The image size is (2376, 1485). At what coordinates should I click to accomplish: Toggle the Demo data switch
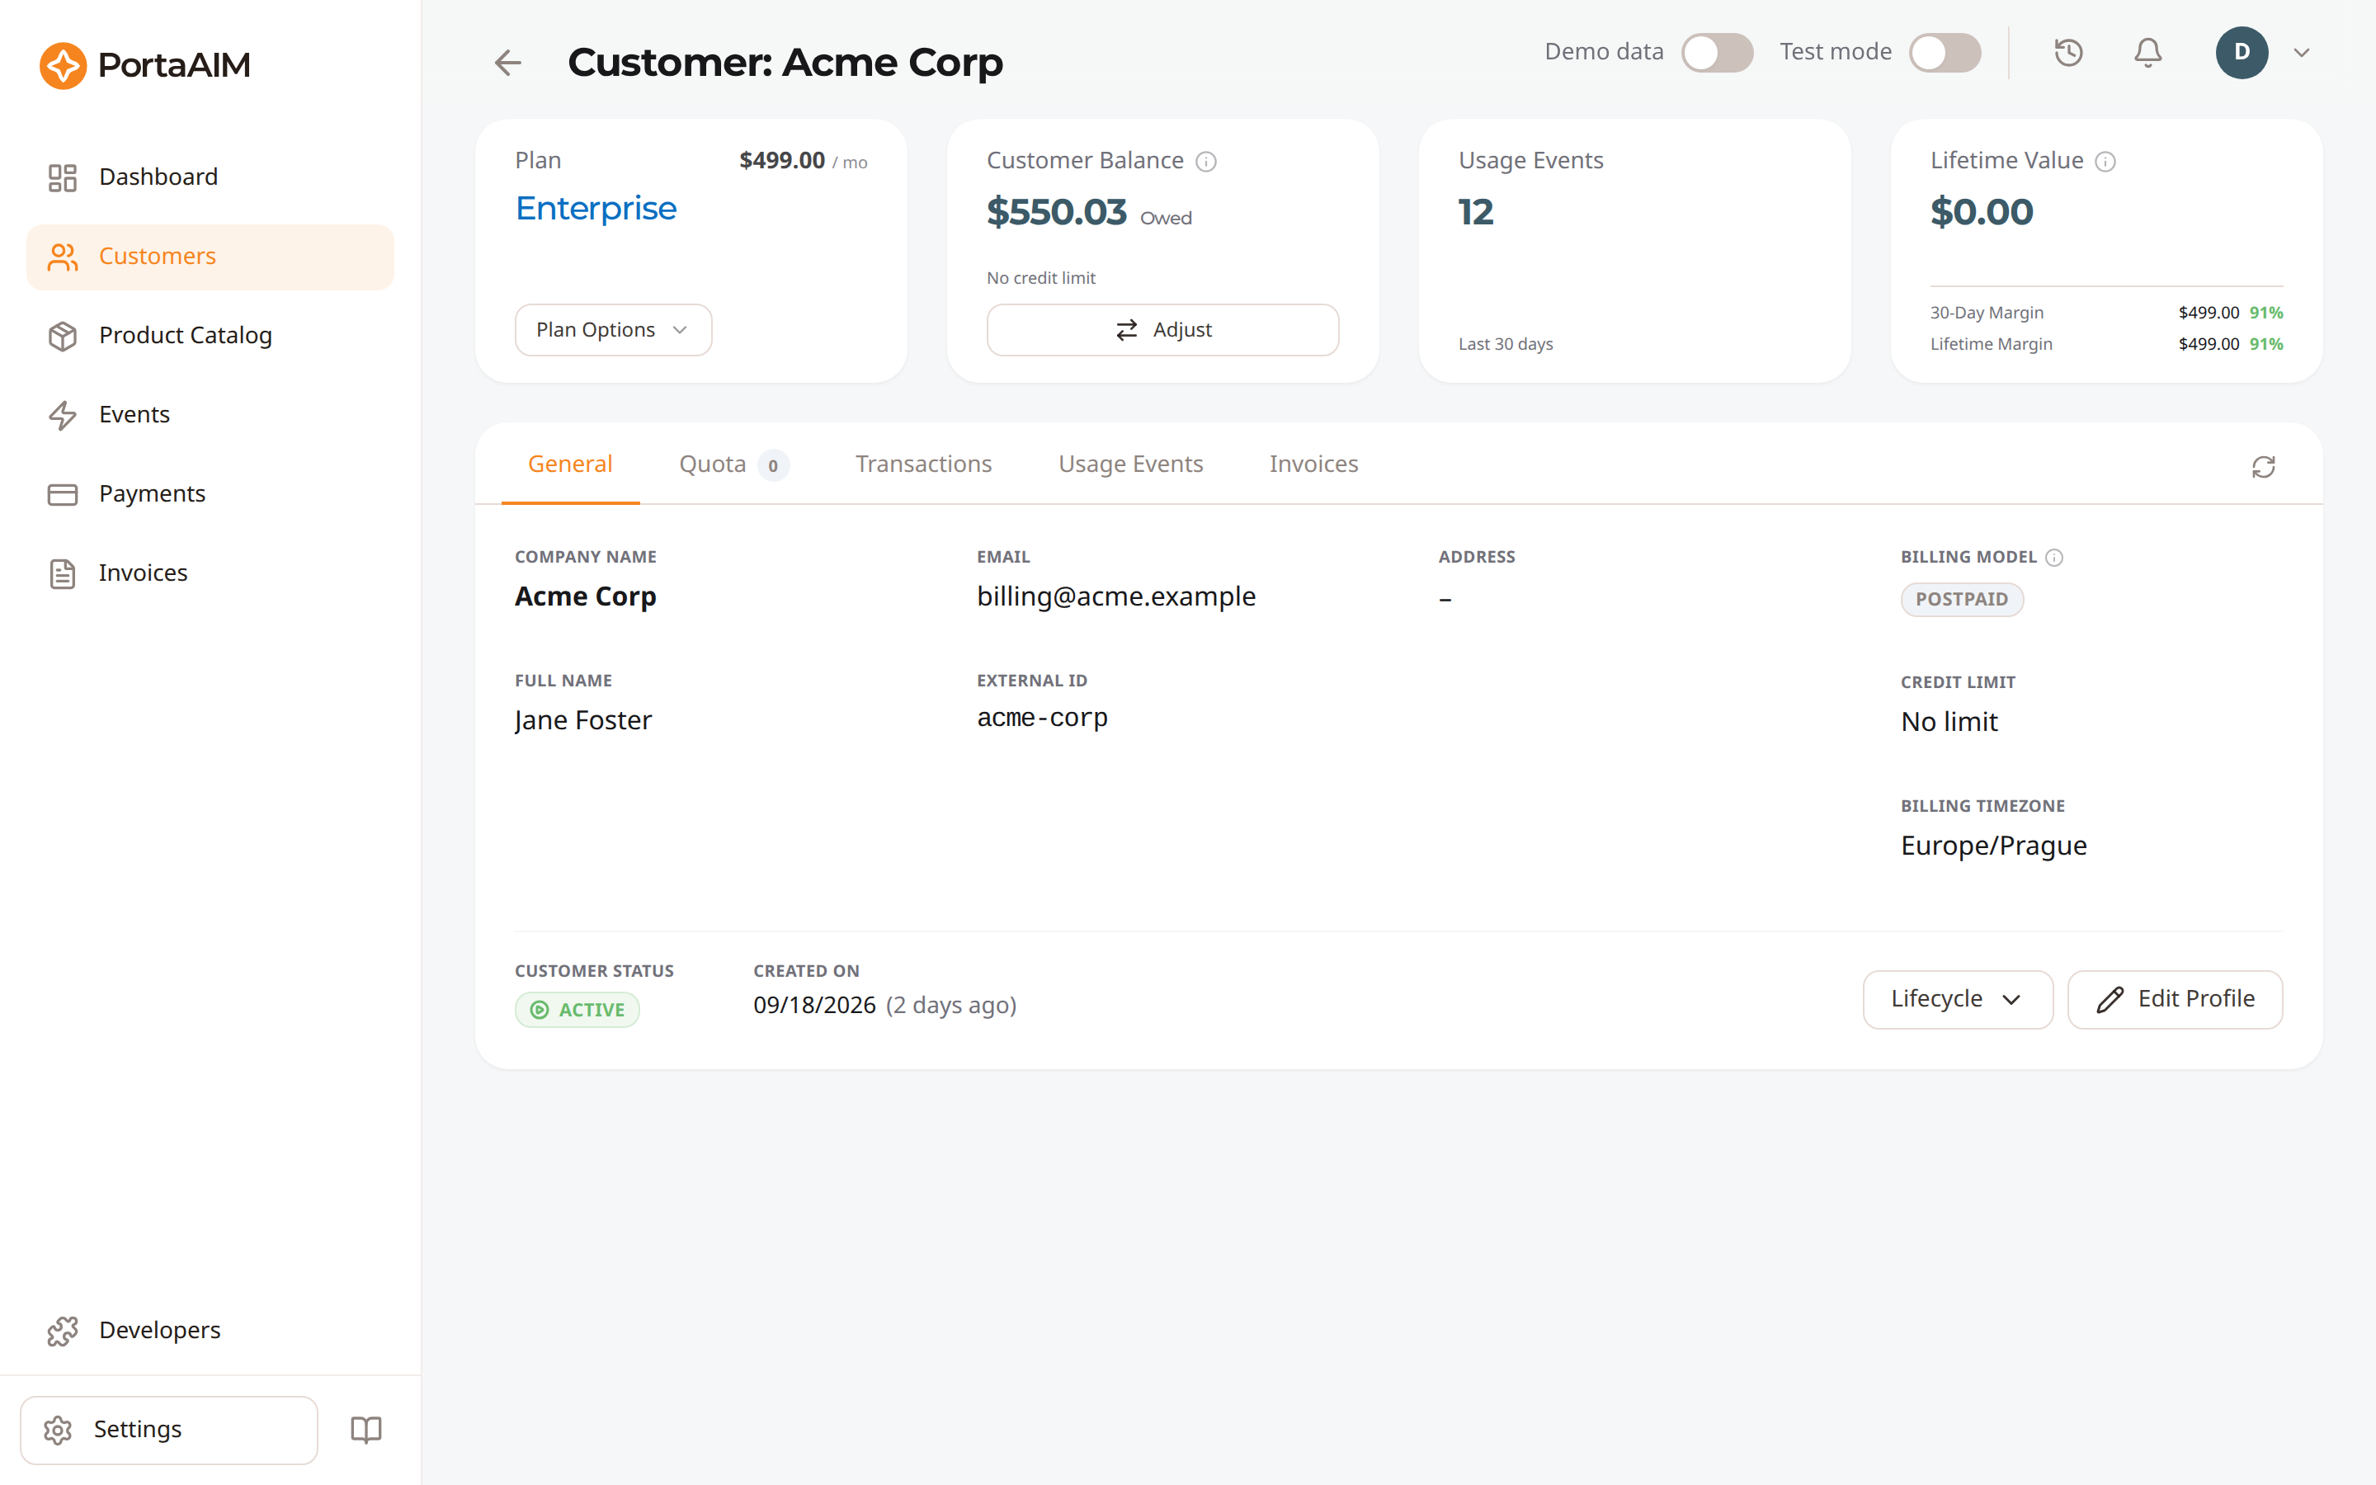pyautogui.click(x=1717, y=52)
